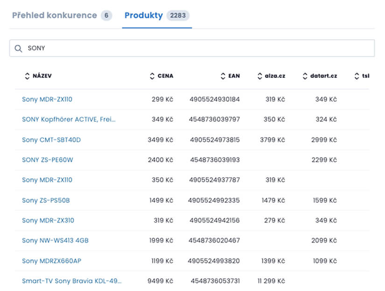Open Smart-TV Sony Bravia KDL-49 link
385x291 pixels.
(x=72, y=281)
